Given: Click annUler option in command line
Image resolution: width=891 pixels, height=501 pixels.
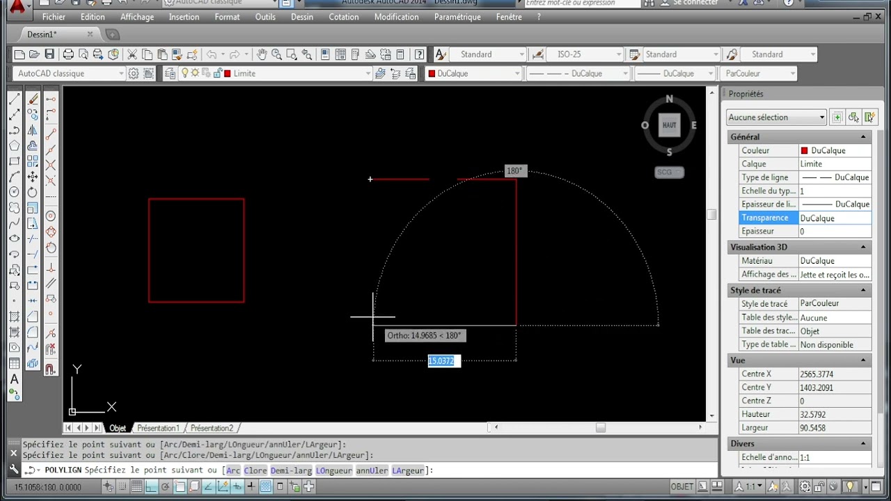Looking at the screenshot, I should (x=372, y=470).
